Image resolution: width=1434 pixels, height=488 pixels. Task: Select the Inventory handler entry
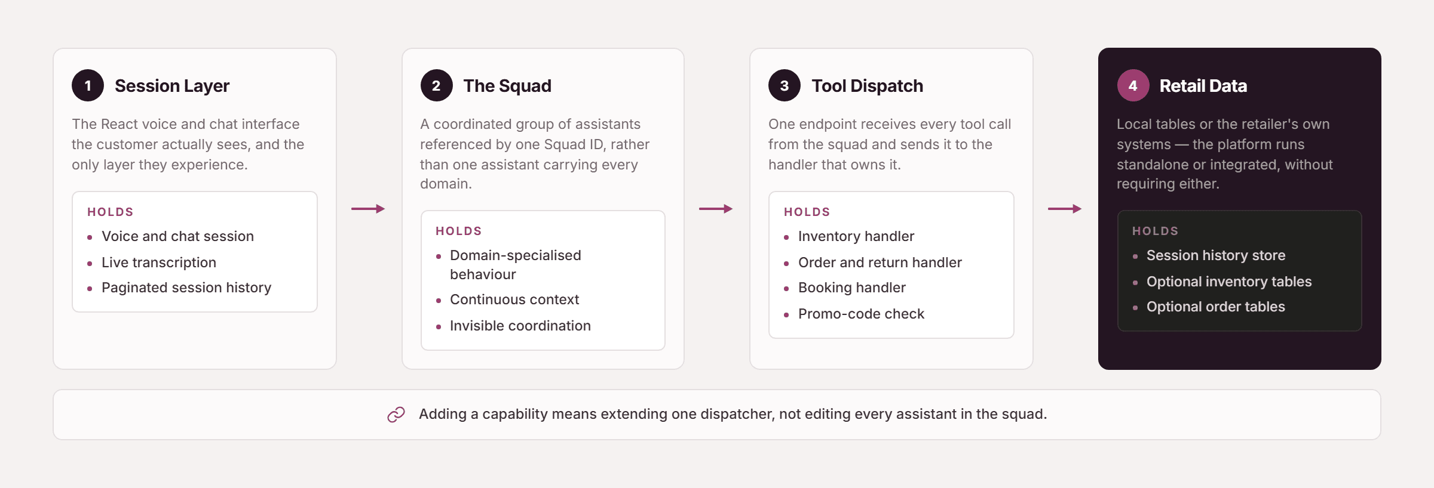(x=856, y=236)
